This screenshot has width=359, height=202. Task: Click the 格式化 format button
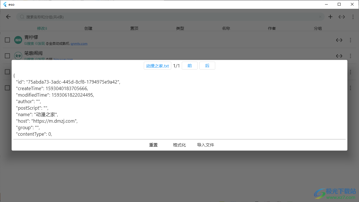180,145
